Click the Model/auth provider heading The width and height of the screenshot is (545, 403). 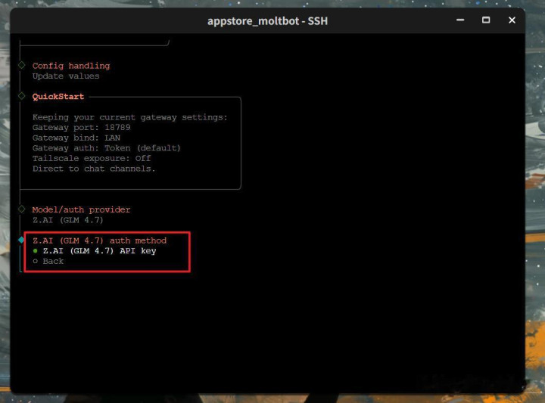[81, 209]
